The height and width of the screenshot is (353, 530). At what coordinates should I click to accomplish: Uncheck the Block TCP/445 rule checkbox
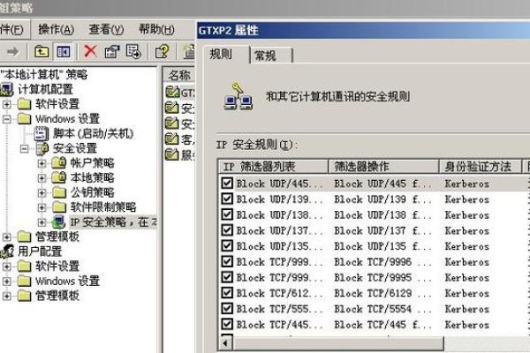click(227, 324)
